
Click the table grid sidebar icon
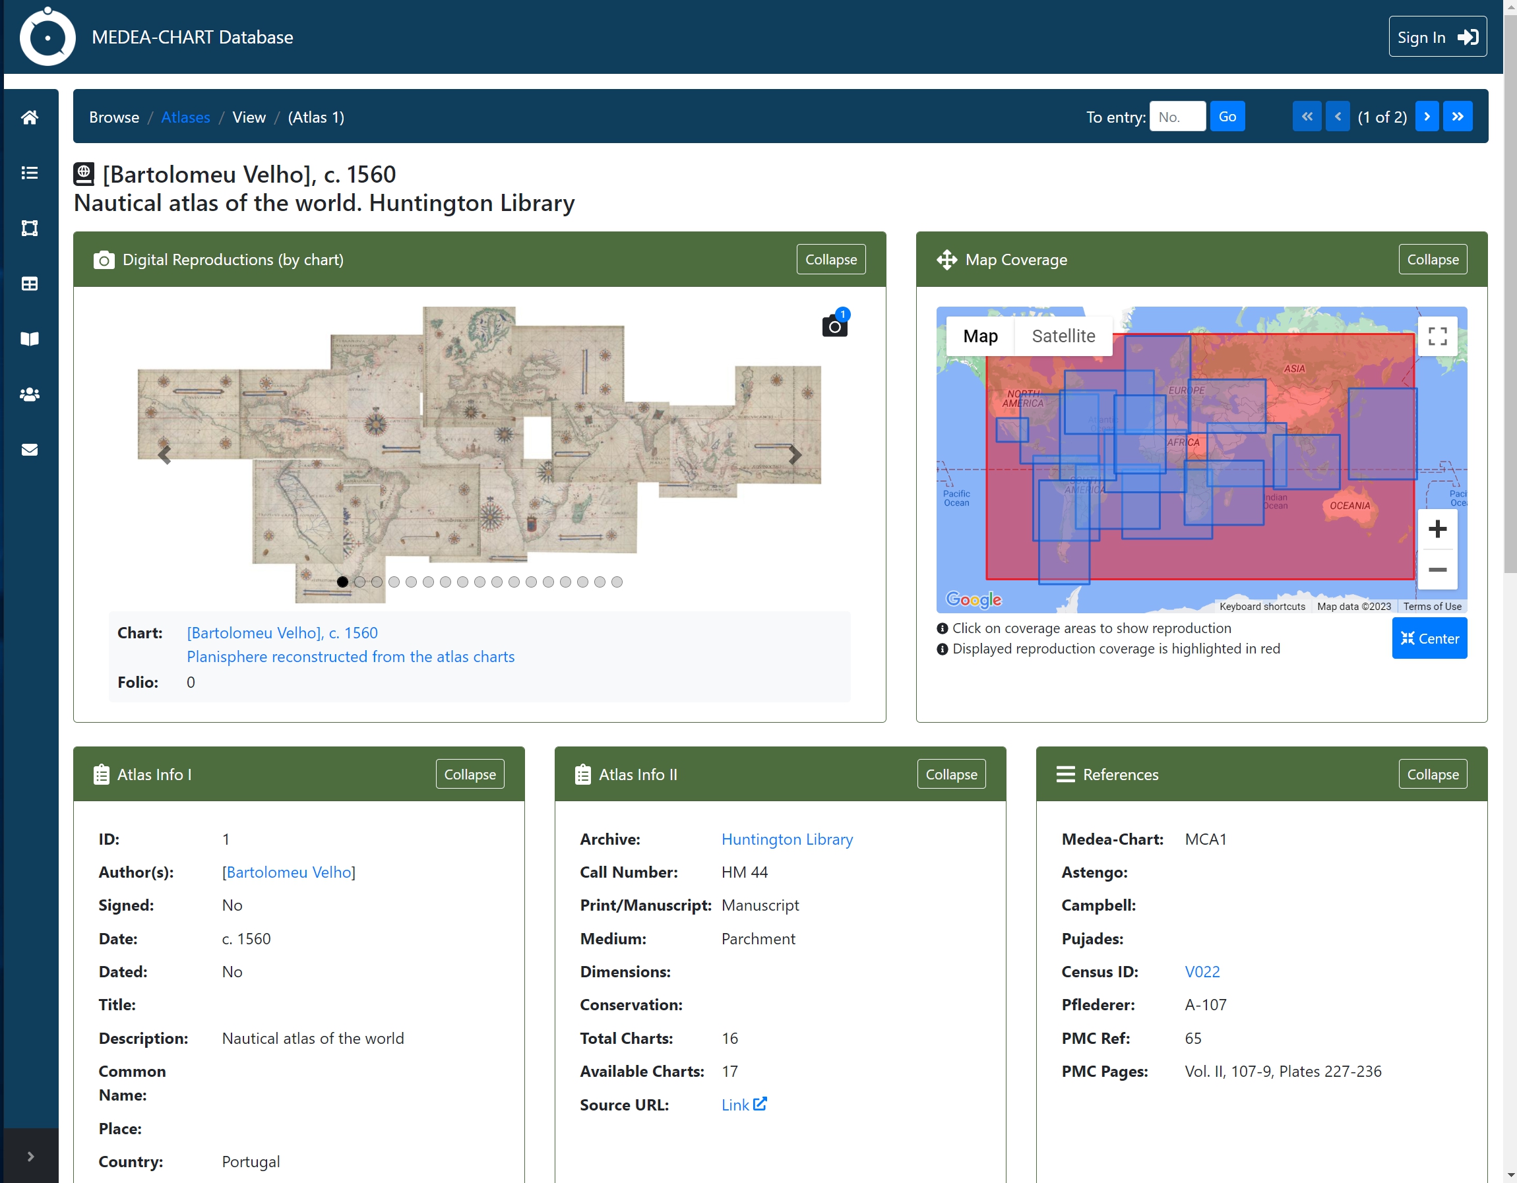tap(29, 284)
